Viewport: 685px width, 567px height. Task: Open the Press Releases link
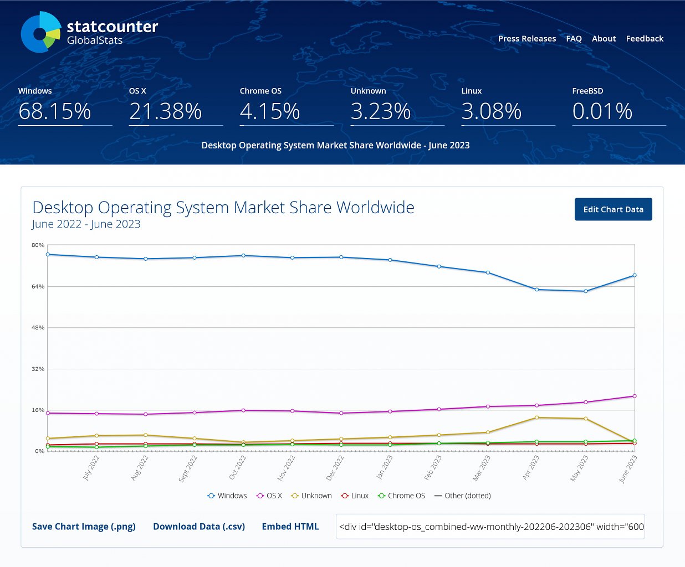tap(526, 39)
